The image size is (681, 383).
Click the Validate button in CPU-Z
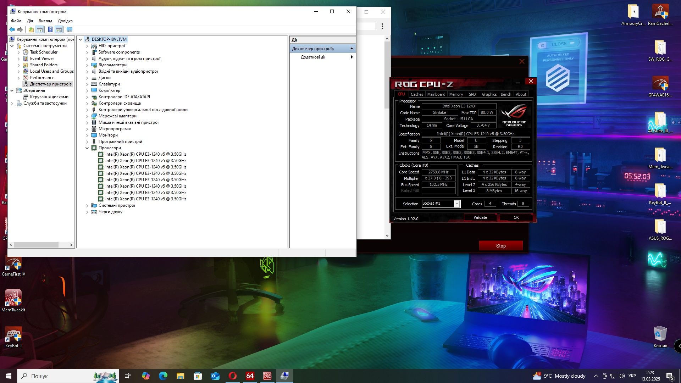coord(480,218)
